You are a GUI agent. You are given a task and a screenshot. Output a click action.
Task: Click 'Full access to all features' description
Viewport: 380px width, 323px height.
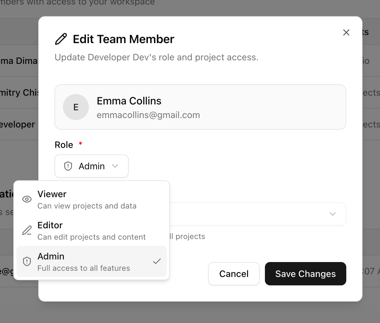tap(84, 268)
